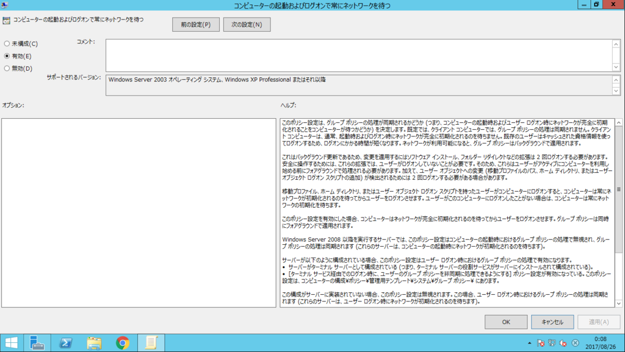Expand hidden icons with the tray arrow
625x352 pixels.
click(530, 343)
